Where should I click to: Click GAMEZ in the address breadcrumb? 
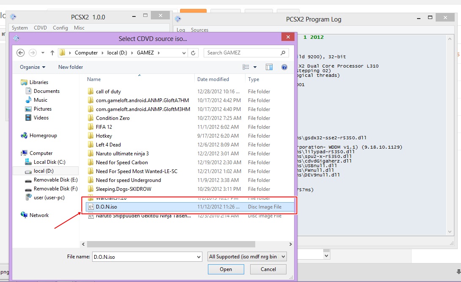pos(145,53)
